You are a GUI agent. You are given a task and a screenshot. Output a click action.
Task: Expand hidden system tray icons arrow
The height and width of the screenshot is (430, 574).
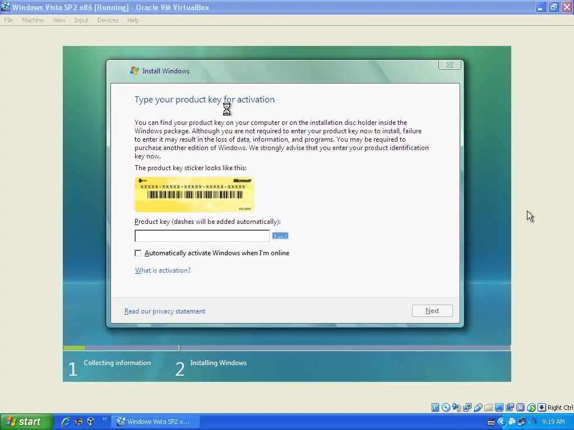click(501, 422)
